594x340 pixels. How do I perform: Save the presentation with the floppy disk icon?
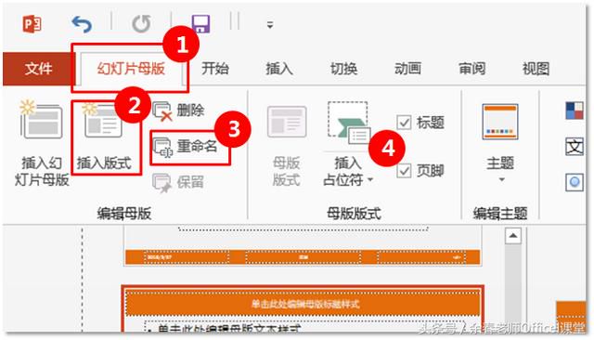tap(200, 24)
